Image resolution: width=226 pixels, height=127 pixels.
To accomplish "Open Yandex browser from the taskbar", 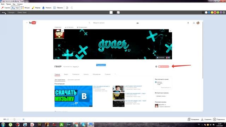I will click(32, 125).
